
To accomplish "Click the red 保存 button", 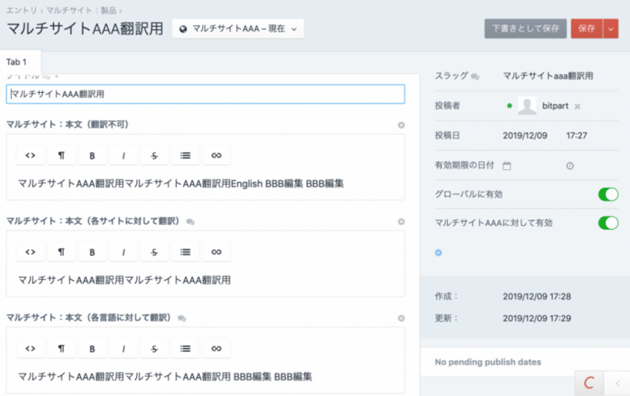I will [586, 28].
